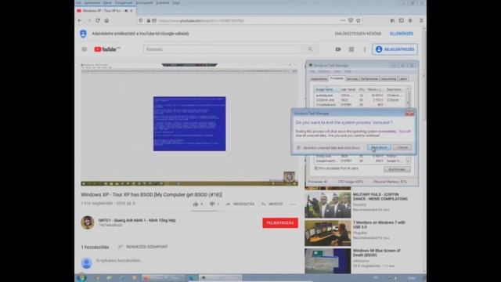Switch to Performance tab in Task Manager
The image size is (501, 282).
[369, 78]
